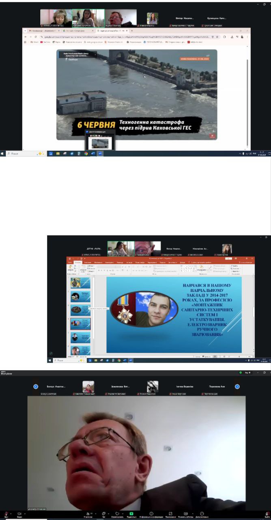The image size is (271, 520).
Task: Select the highlighted slide thumbnail in PowerPoint
Action: 80,323
